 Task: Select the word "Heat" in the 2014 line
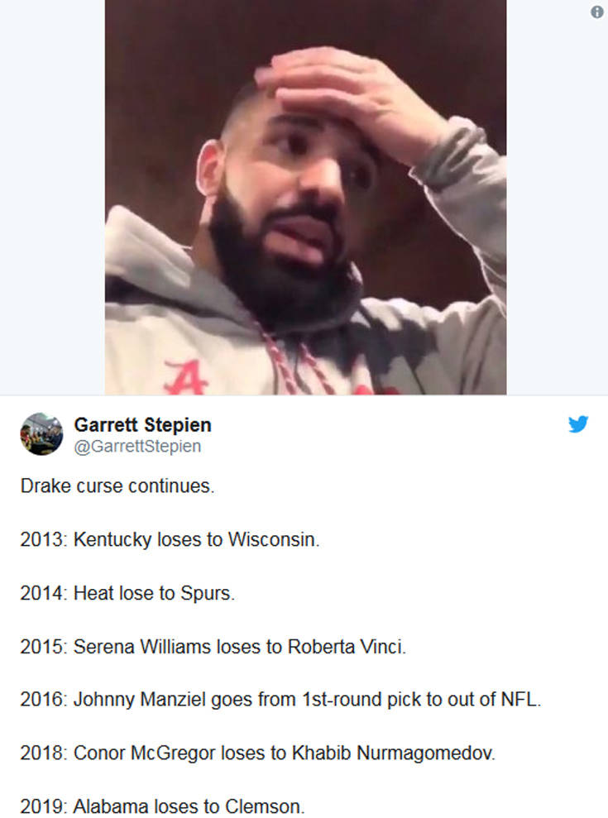pyautogui.click(x=93, y=594)
